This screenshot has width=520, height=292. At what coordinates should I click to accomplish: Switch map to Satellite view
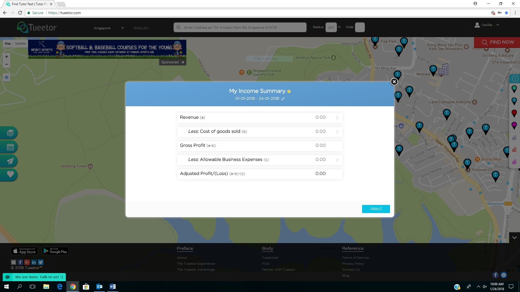pyautogui.click(x=20, y=44)
